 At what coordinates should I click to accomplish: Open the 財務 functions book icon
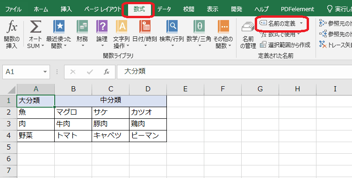click(x=82, y=27)
